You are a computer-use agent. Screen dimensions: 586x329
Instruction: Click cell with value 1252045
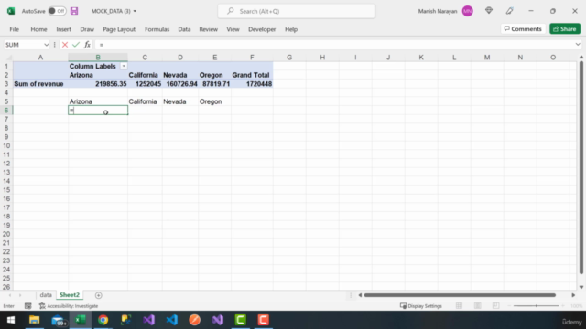[145, 84]
